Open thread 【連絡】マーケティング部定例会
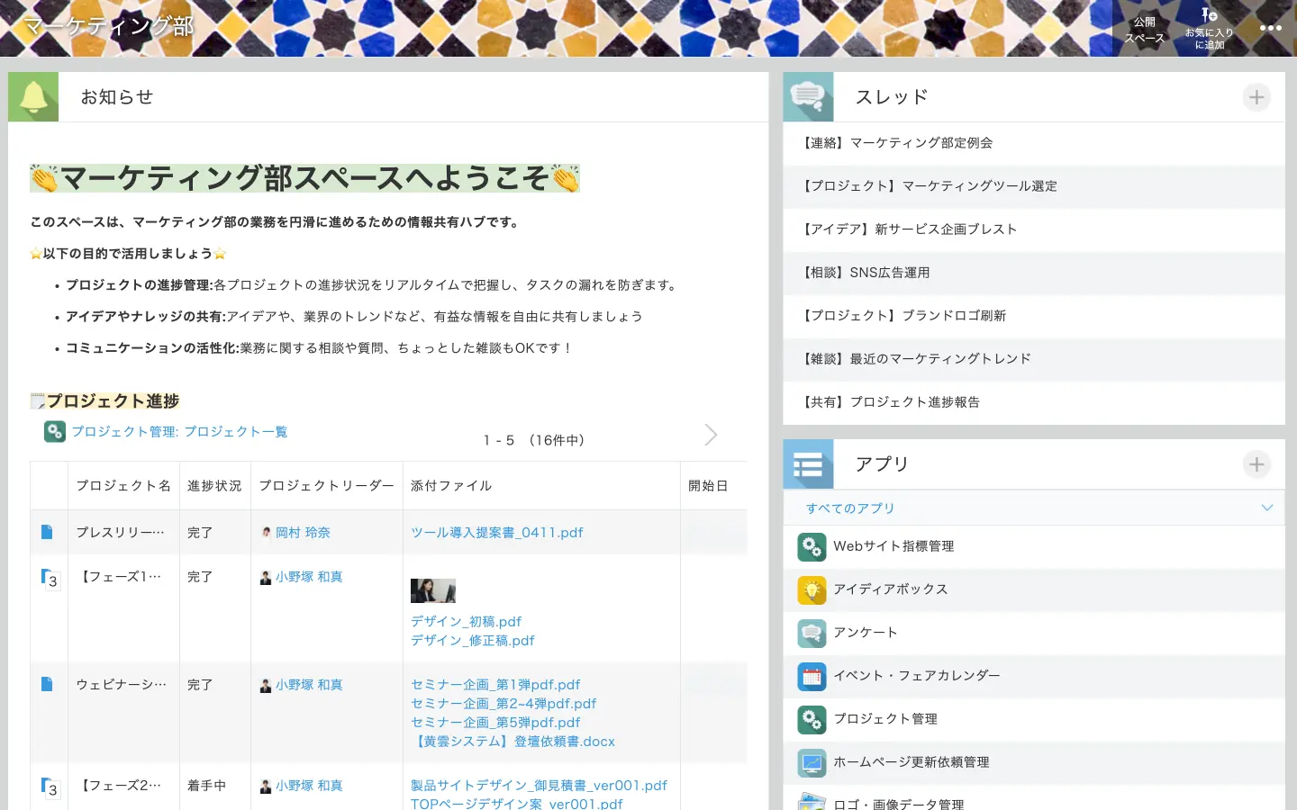The width and height of the screenshot is (1297, 810). tap(898, 143)
